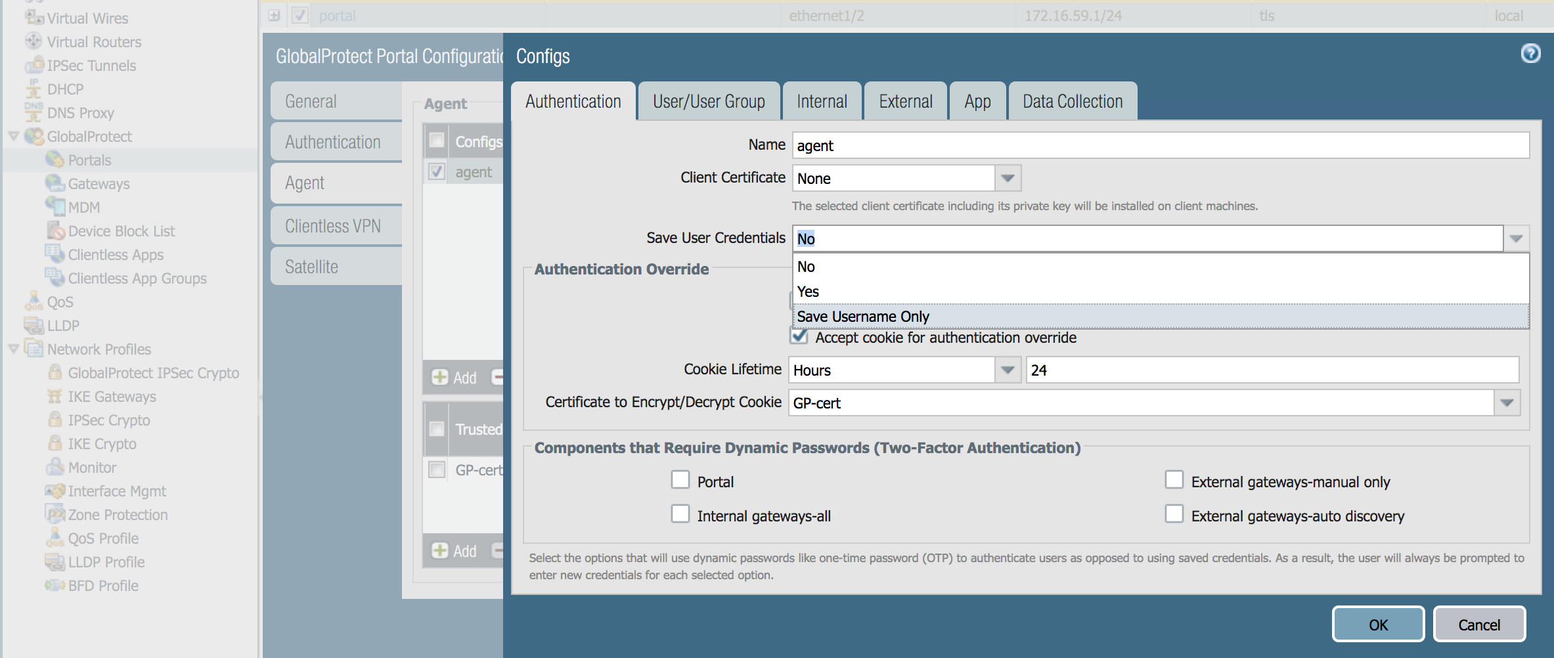Click the IKE Gateways icon
1554x658 pixels.
55,396
